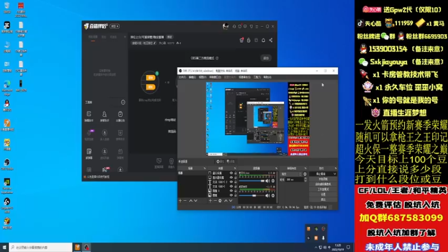Toggle the lock on the display capture source
This screenshot has height=252, width=448.
[x=235, y=178]
